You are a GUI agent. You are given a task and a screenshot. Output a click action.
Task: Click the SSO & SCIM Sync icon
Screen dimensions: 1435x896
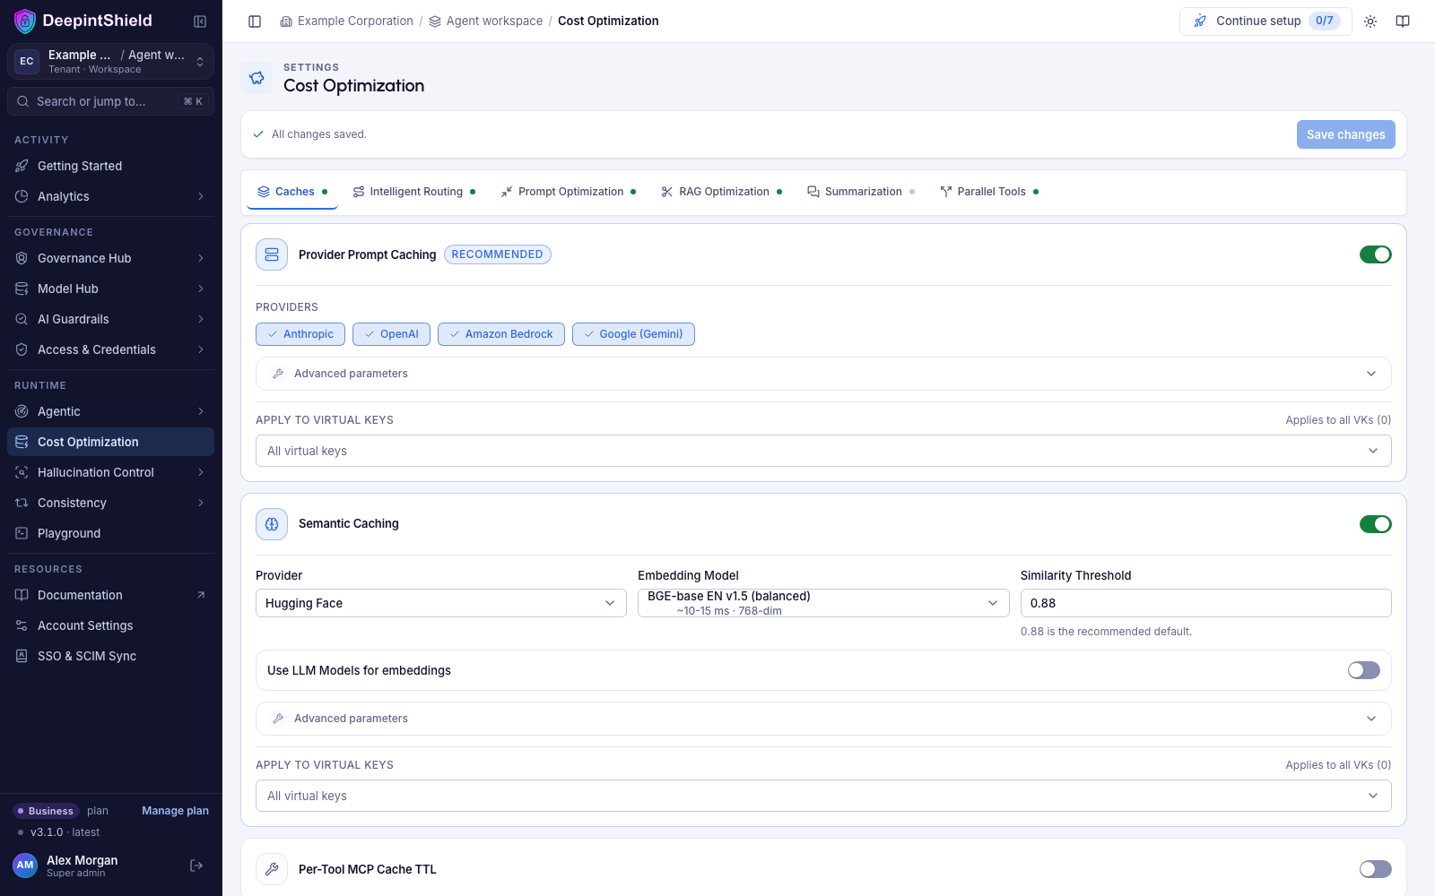pyautogui.click(x=22, y=656)
